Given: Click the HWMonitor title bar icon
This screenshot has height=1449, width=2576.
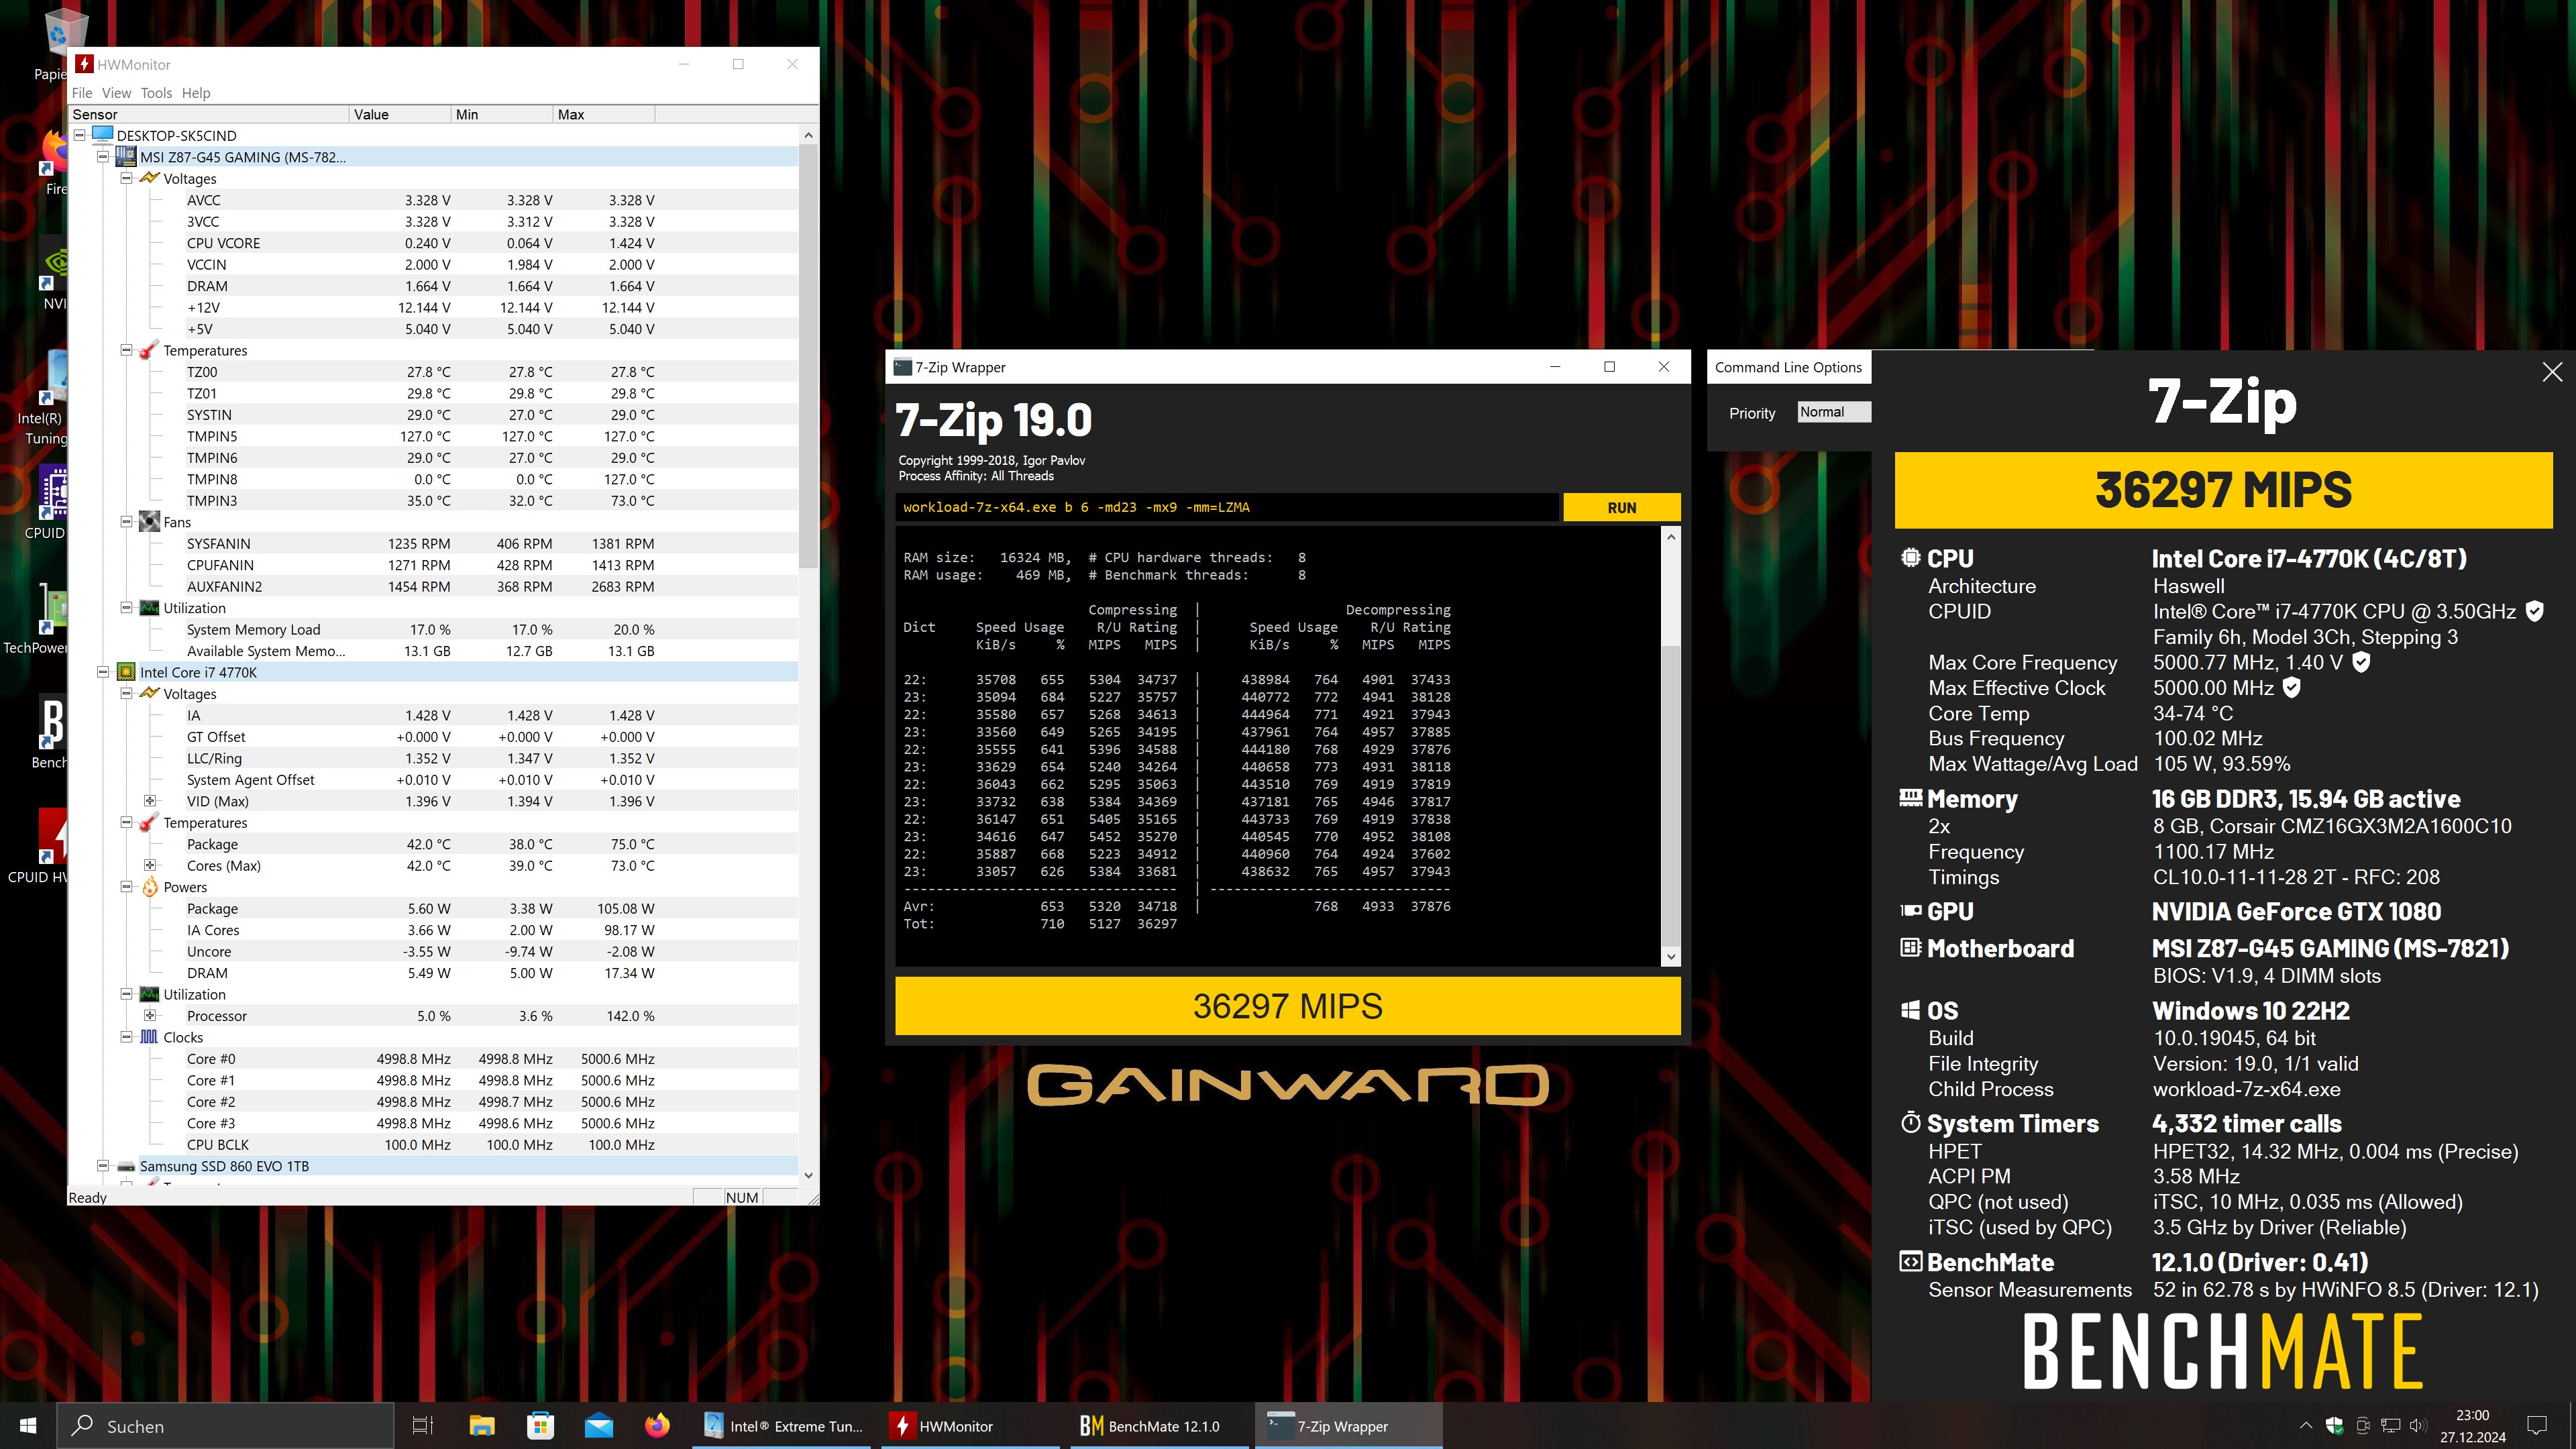Looking at the screenshot, I should [x=85, y=64].
